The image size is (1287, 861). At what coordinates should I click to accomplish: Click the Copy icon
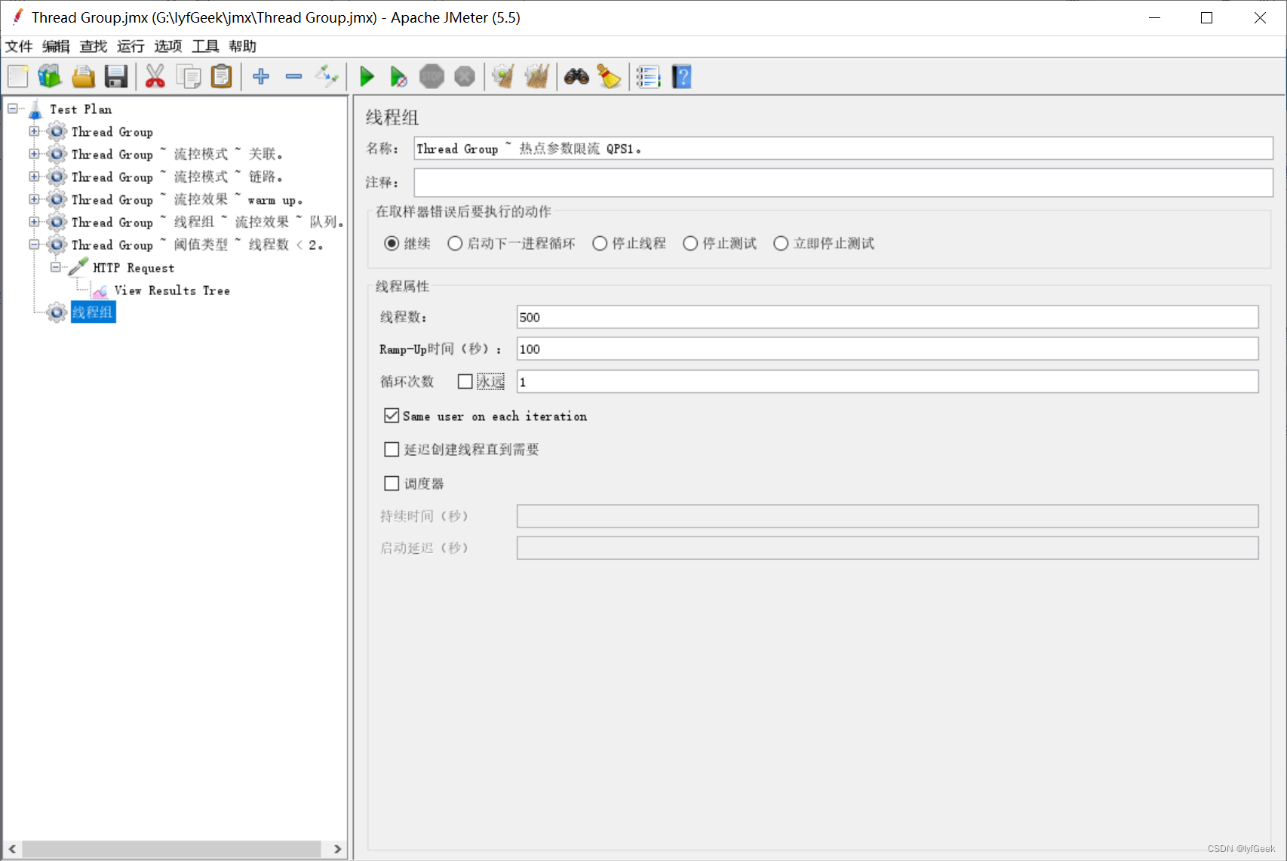tap(188, 76)
